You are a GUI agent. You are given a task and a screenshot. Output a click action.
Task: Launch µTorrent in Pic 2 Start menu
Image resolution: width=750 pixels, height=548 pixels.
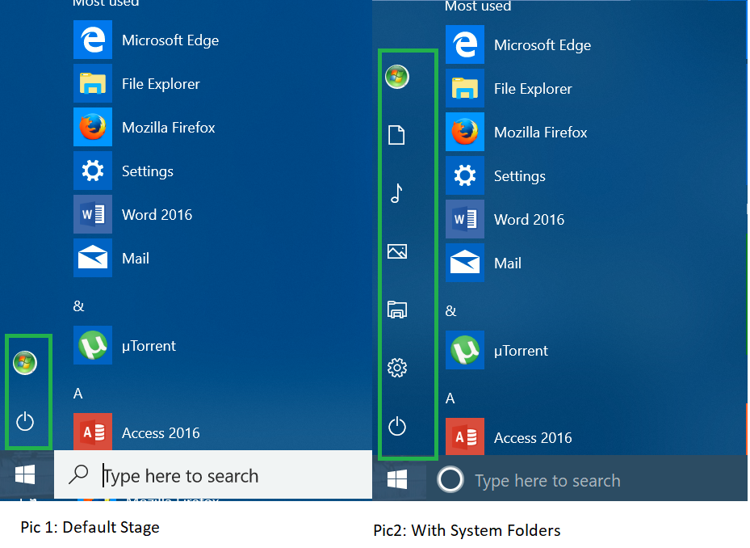[x=497, y=350]
